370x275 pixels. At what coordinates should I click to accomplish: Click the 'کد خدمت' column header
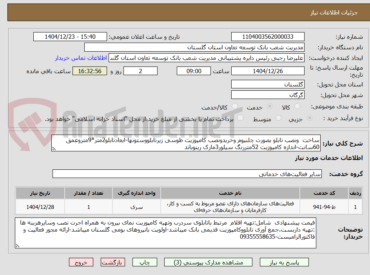324,193
